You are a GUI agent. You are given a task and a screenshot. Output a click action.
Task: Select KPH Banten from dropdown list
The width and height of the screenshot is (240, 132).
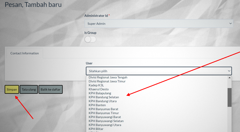(97, 105)
